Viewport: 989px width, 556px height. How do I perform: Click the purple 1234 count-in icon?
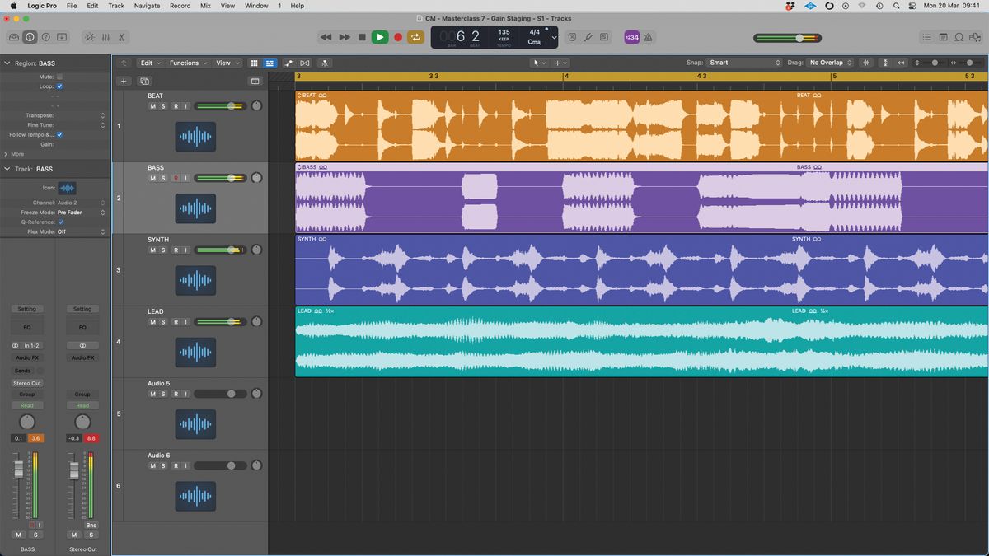click(x=632, y=37)
